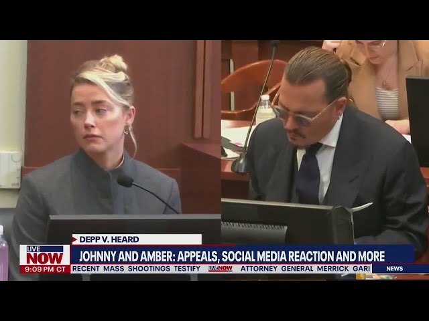Click the JOHNNY AND AMBER headline banner
Viewport: 429px width, 321px height.
click(243, 255)
